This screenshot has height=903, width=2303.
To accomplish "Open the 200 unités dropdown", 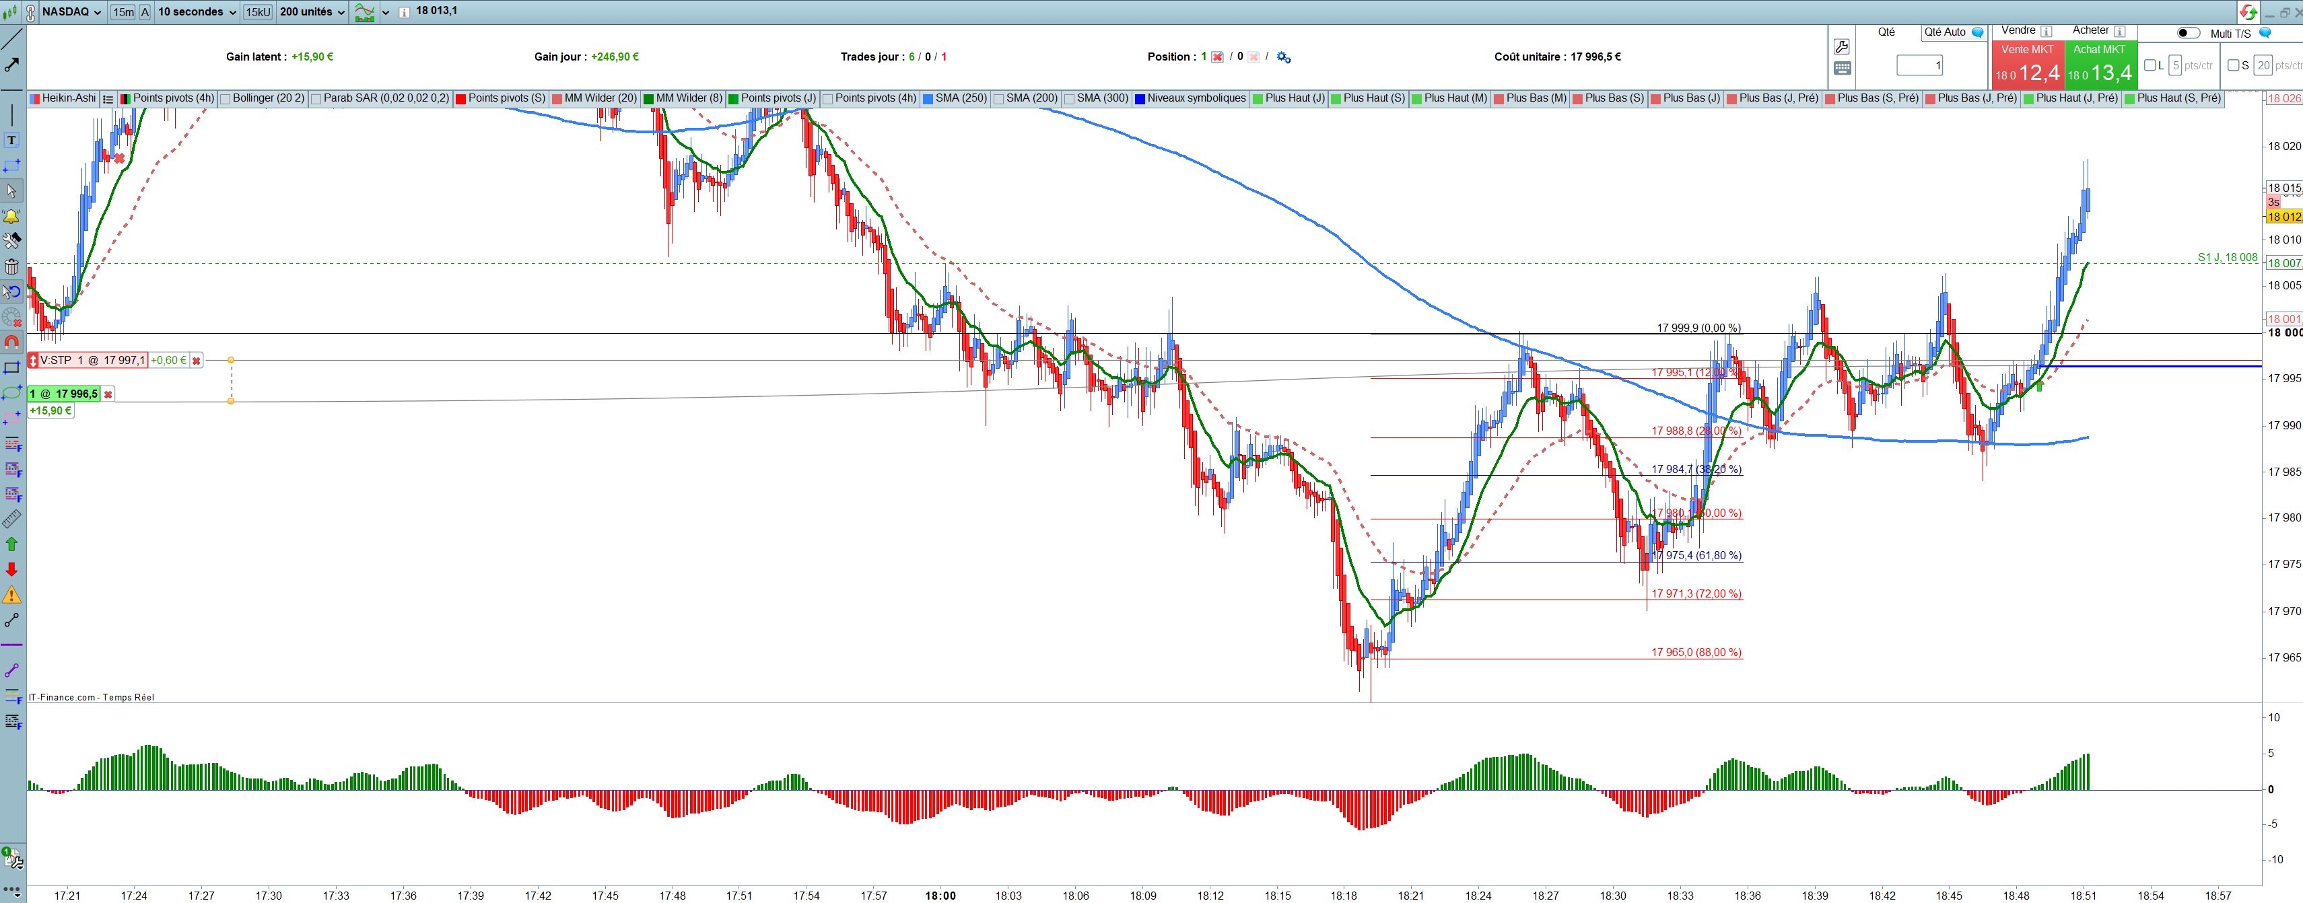I will click(x=312, y=11).
